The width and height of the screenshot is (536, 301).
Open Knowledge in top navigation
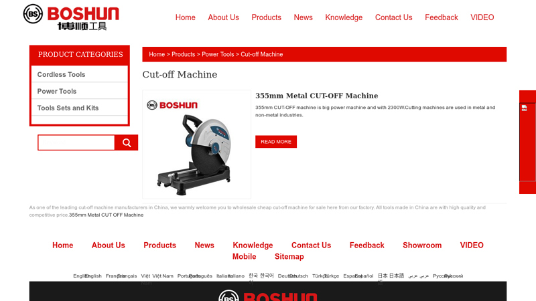coord(344,17)
